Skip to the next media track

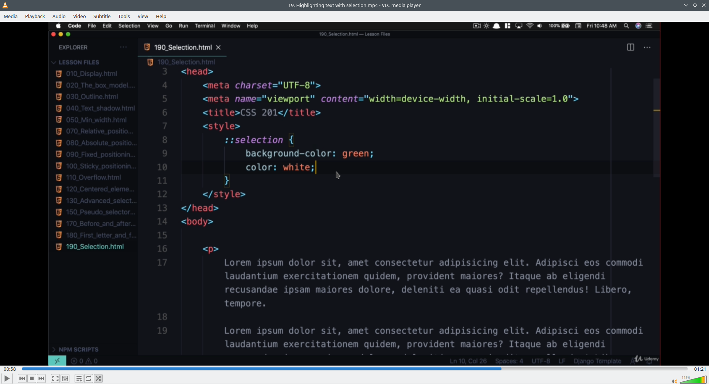[x=41, y=378]
